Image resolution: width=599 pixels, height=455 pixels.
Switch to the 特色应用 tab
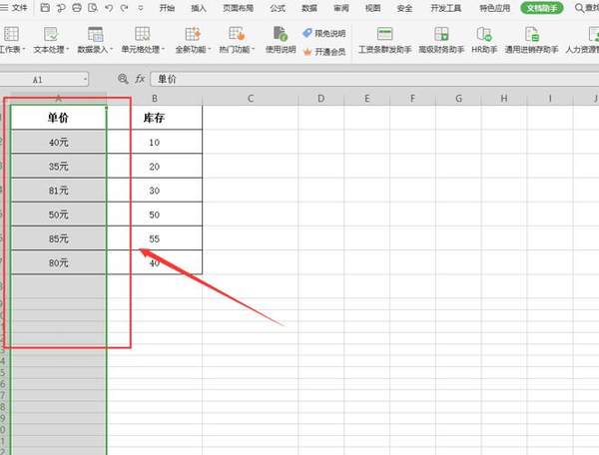[x=495, y=8]
